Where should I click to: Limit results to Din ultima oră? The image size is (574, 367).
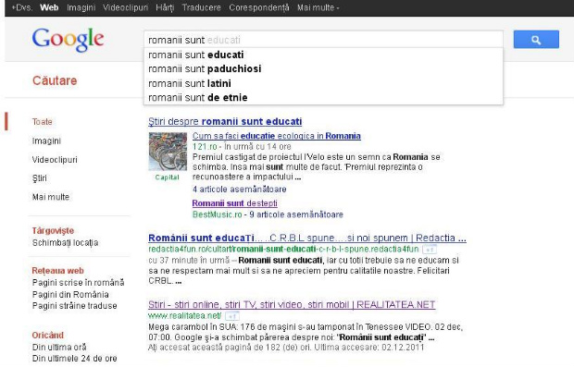click(x=59, y=347)
